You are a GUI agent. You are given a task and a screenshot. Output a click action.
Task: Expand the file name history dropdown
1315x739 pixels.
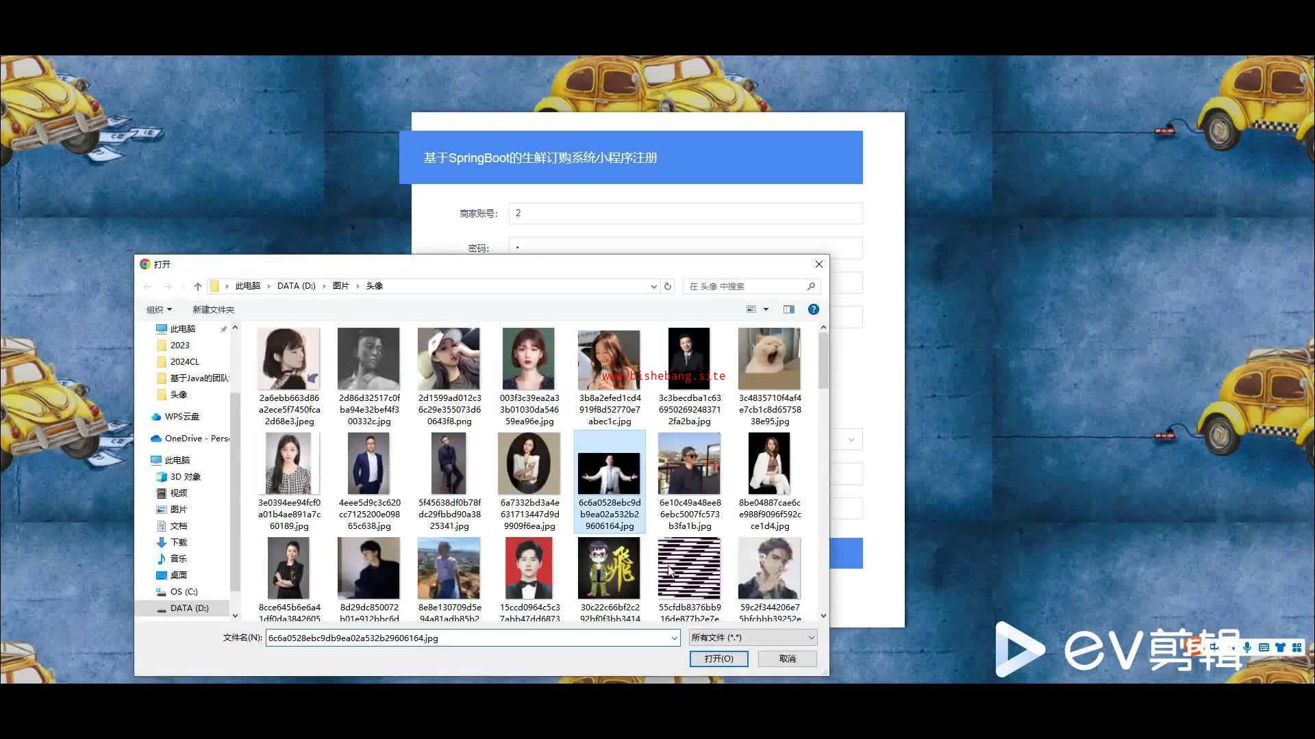674,638
